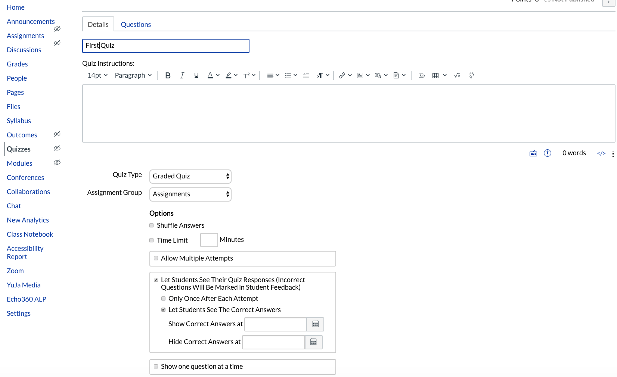The width and height of the screenshot is (617, 377).
Task: Open the Assignment Group dropdown
Action: [x=190, y=194]
